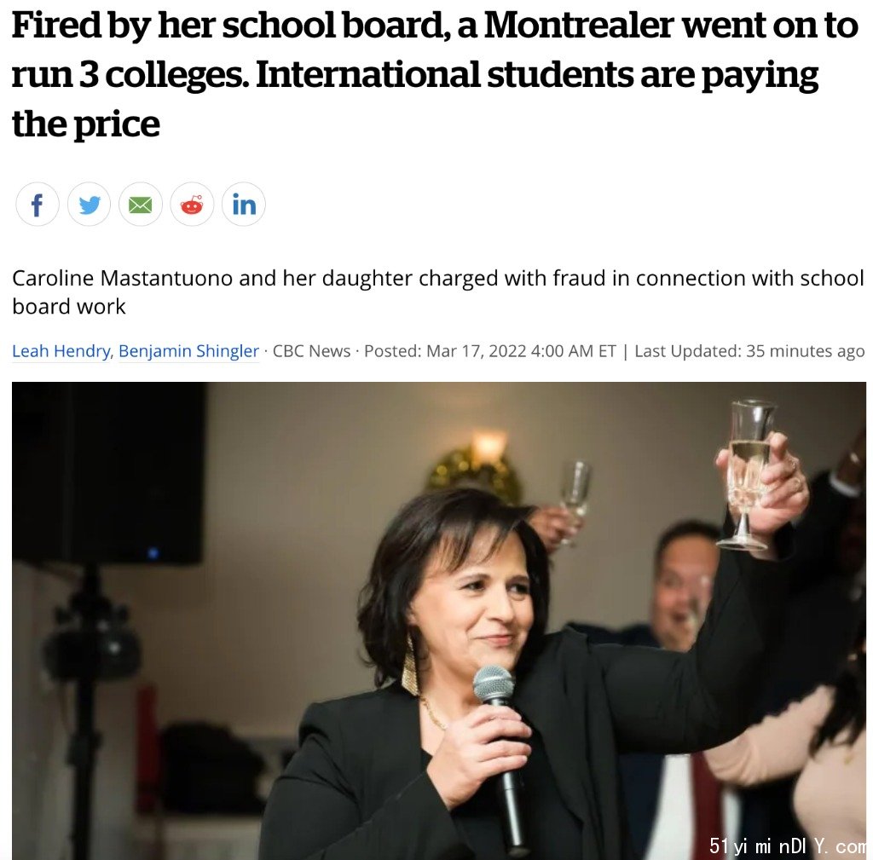
Task: Click the Last Updated 35 minutes ago text
Action: coord(749,351)
